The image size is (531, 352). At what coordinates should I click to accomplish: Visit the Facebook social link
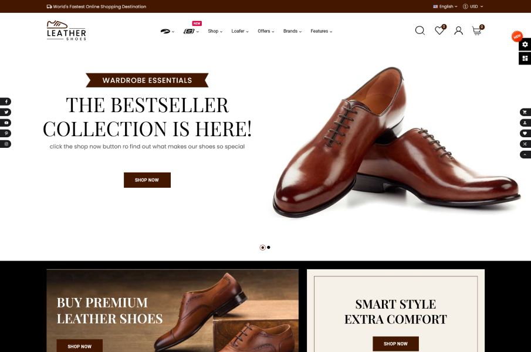click(6, 101)
